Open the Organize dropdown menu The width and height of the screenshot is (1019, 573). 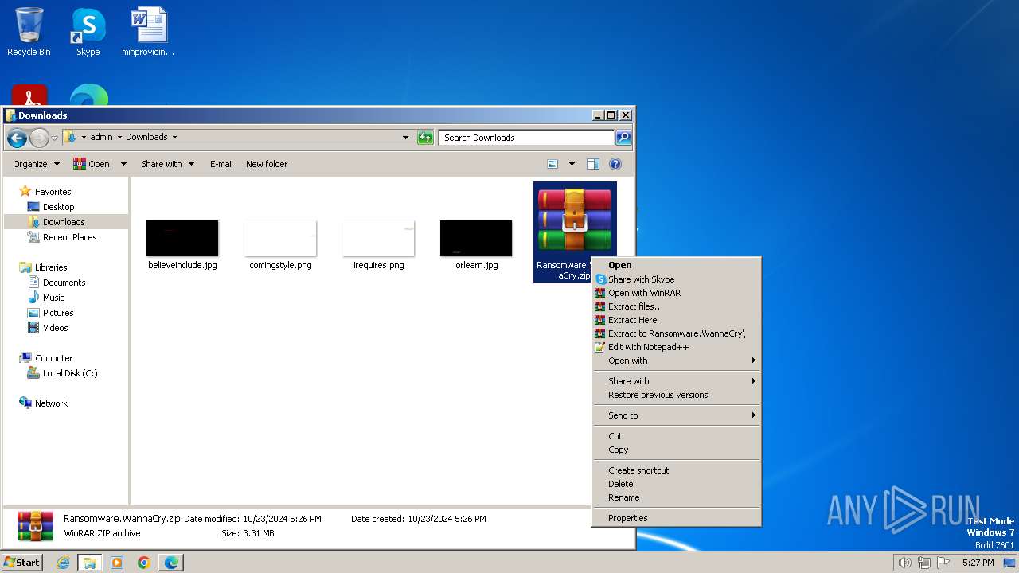coord(36,164)
